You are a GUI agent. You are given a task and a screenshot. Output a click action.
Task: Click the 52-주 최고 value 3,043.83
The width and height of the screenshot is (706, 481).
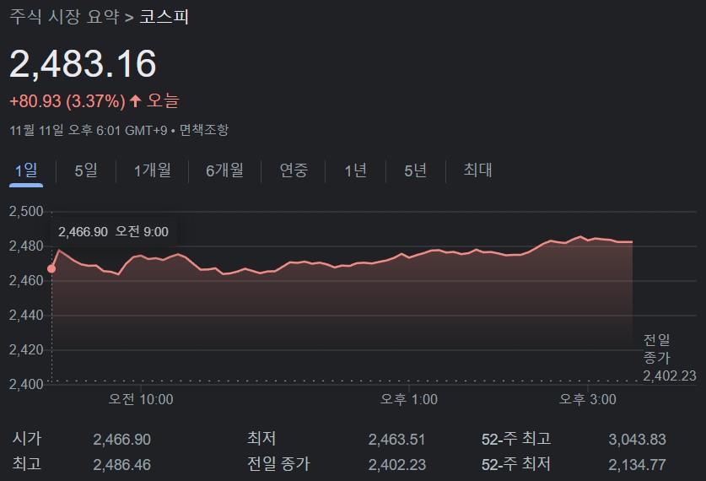pyautogui.click(x=637, y=440)
